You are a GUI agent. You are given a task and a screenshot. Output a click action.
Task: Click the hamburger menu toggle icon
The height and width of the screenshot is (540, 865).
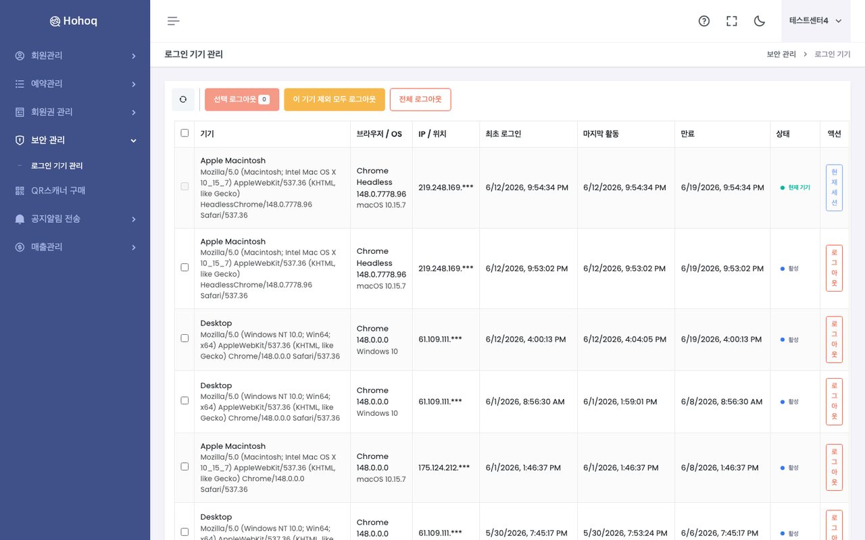pos(174,21)
